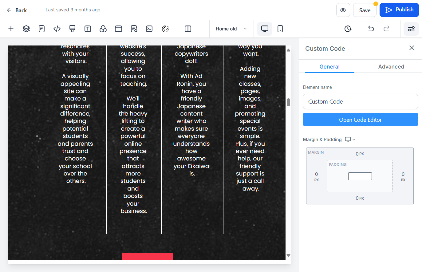Preview the page with the eye icon
Image resolution: width=422 pixels, height=272 pixels.
(343, 10)
